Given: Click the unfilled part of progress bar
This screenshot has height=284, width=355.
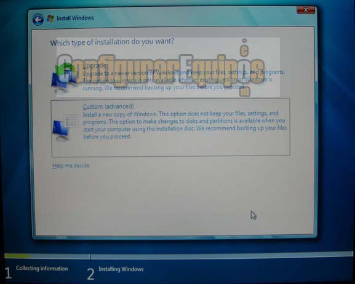Looking at the screenshot, I should click(x=191, y=256).
